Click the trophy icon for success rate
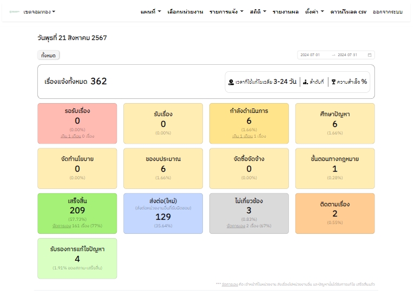 [333, 82]
